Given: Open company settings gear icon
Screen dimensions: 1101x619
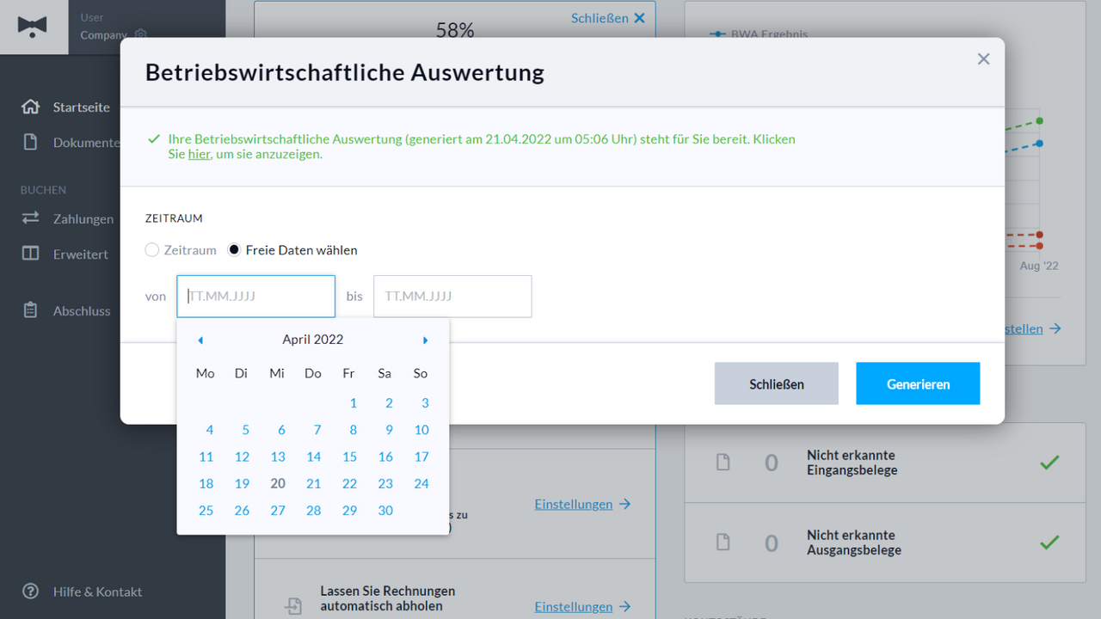Looking at the screenshot, I should point(141,35).
